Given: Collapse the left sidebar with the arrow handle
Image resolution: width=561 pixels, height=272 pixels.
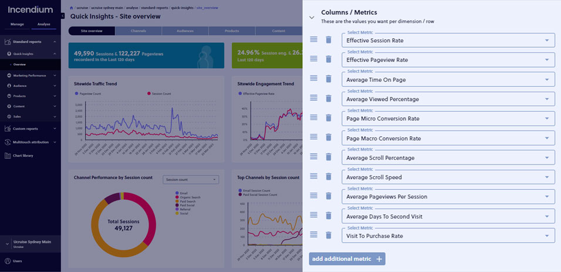Looking at the screenshot, I should [63, 16].
